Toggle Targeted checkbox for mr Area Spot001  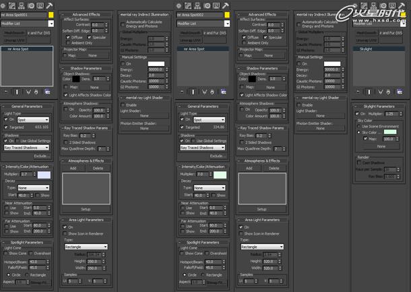coord(6,127)
